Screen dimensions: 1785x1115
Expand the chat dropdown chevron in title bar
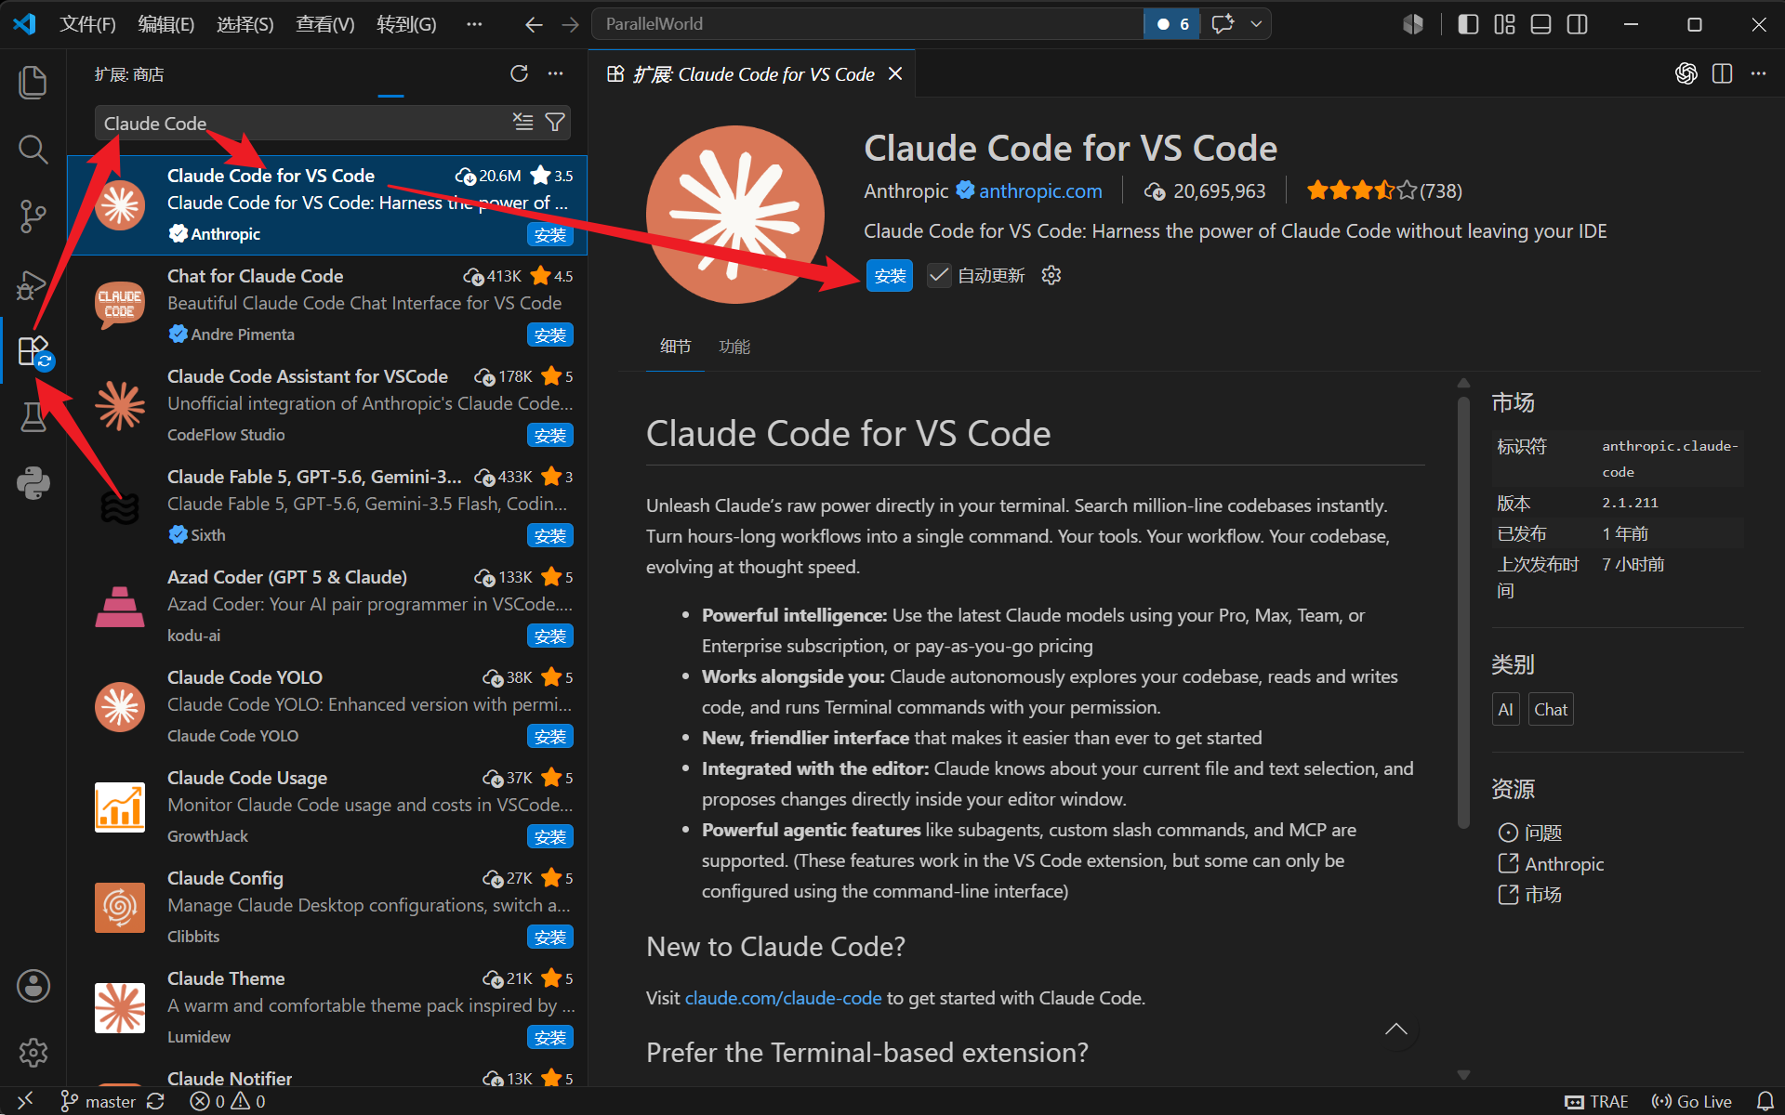click(1256, 24)
